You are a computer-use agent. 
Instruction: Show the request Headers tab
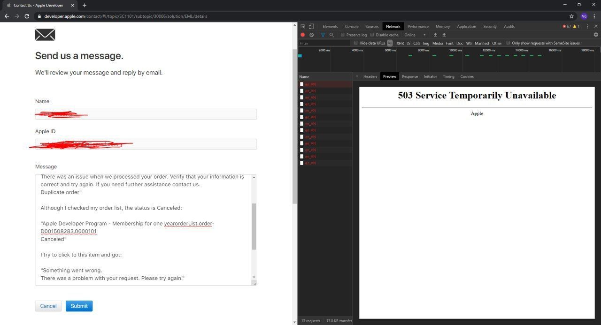tap(370, 76)
